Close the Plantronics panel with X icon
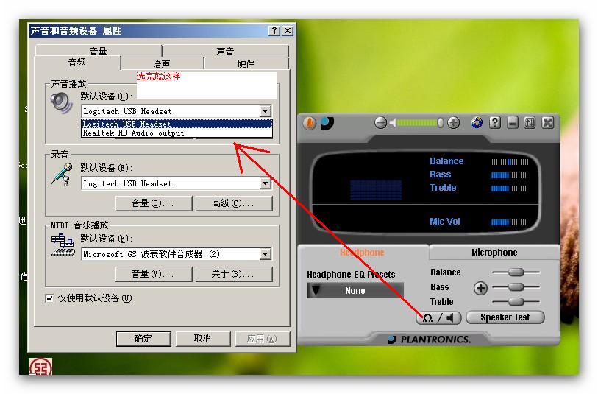This screenshot has height=394, width=598. click(x=548, y=123)
